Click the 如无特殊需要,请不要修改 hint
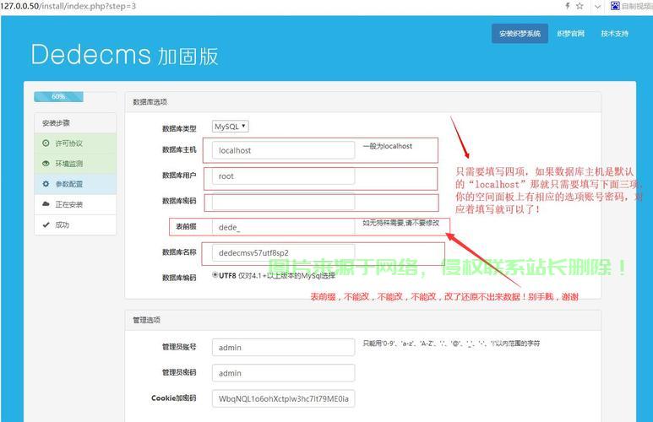Screen dimensions: 653x422 [x=400, y=223]
